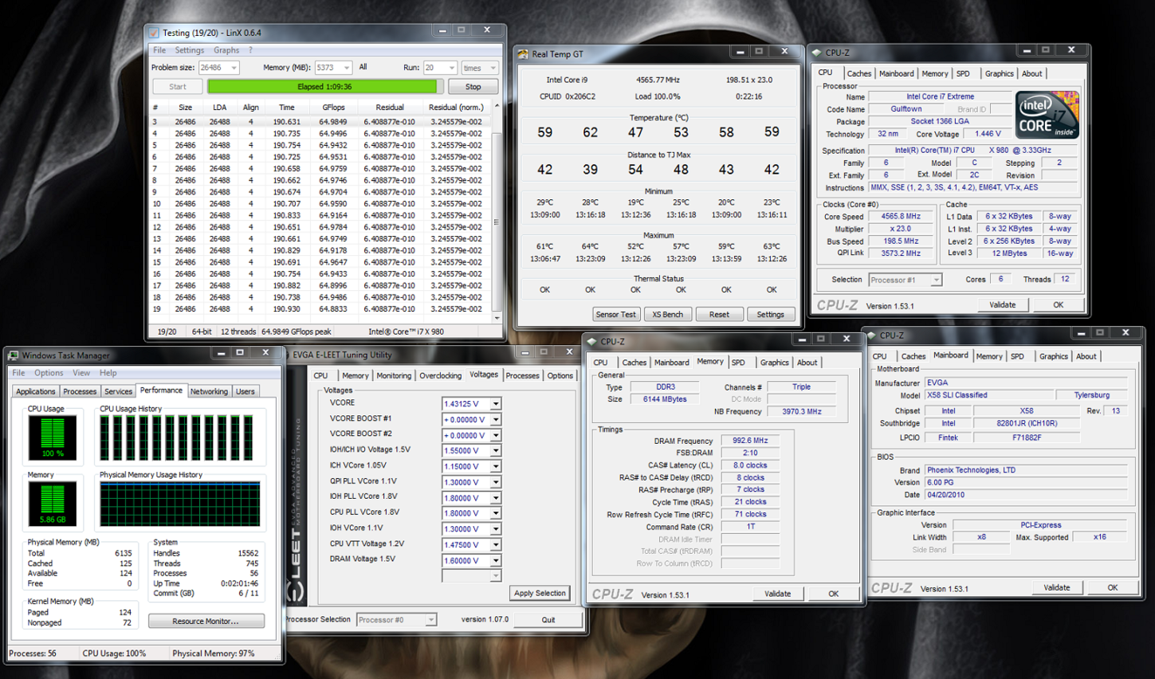
Task: Open the Problem size dropdown in LinX
Action: pyautogui.click(x=233, y=68)
